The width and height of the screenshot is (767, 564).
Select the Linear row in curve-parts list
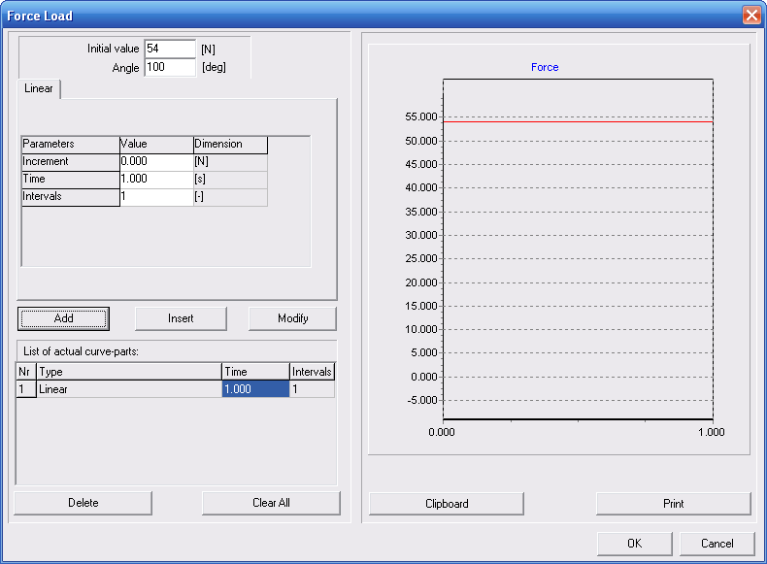(176, 389)
